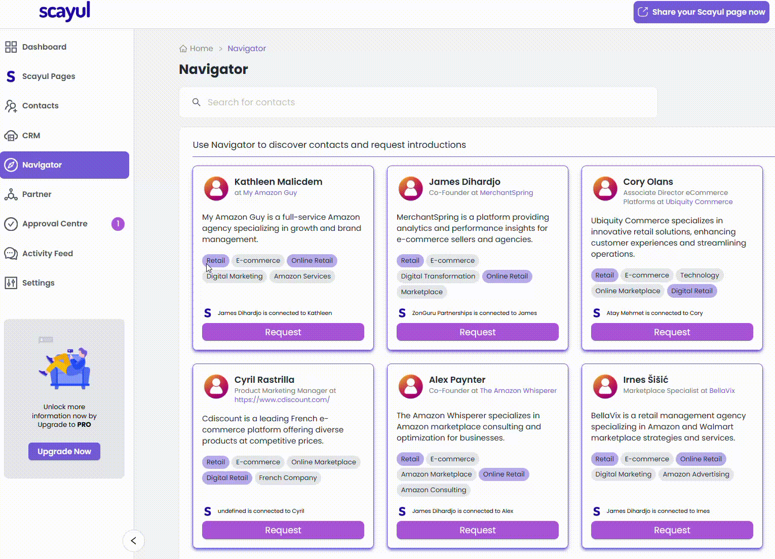Open the Dashboard grid icon
This screenshot has height=559, width=775.
point(11,47)
